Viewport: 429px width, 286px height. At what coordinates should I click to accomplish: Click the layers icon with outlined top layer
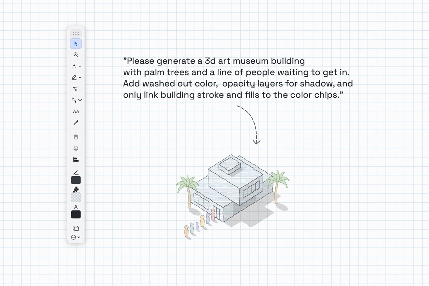coord(76,148)
